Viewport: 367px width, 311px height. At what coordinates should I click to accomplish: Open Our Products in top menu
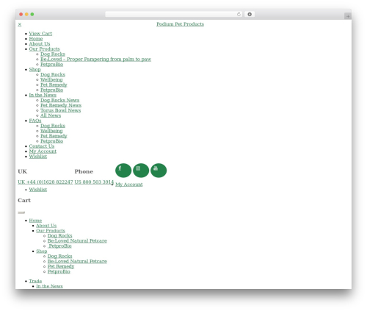(x=44, y=49)
